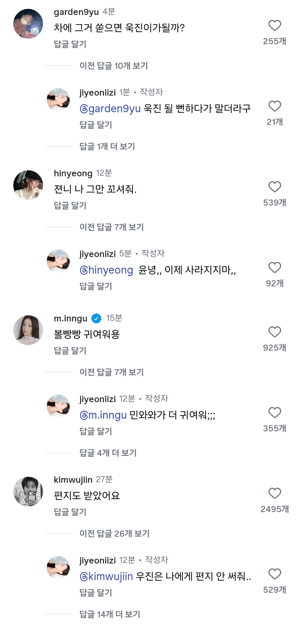Tap heart on kimwujiin's comment
Screen dimensions: 298x624
coord(275,494)
